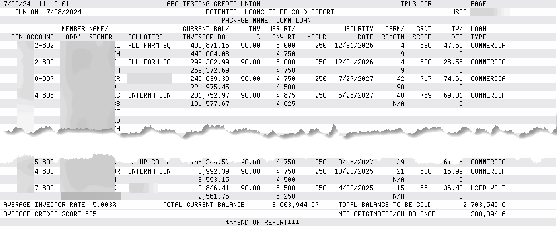557x227 pixels.
Task: Select the YIELD column header
Action: click(317, 37)
